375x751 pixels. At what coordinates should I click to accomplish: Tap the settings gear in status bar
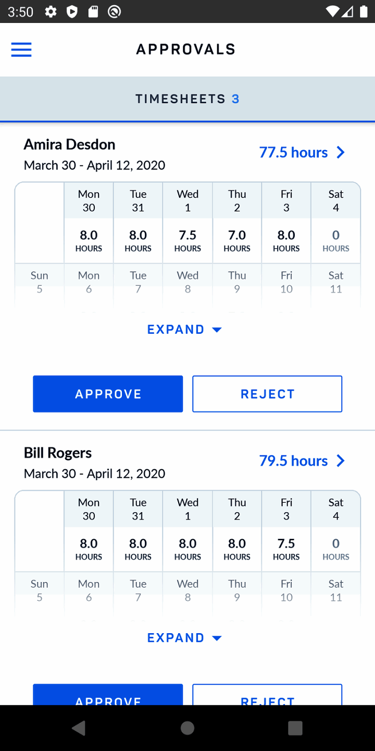(x=51, y=11)
